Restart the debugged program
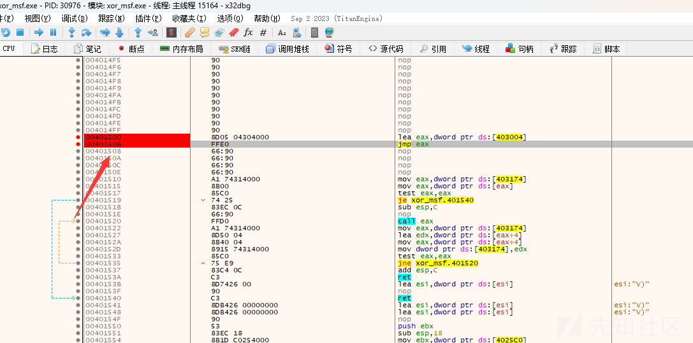The image size is (693, 343). pos(5,32)
